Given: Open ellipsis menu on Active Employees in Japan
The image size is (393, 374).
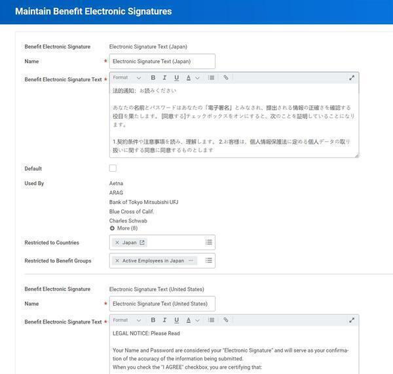Looking at the screenshot, I should [x=191, y=260].
